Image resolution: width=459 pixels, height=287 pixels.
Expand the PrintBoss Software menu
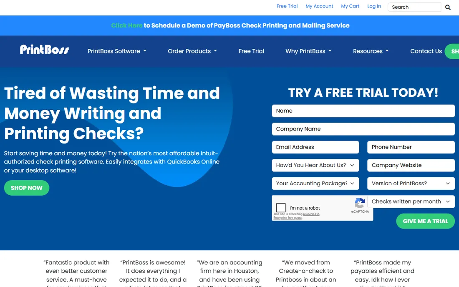(x=117, y=51)
